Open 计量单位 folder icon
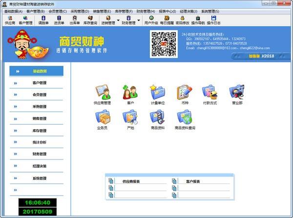Viewport: 293px width, 218px height. 156,92
